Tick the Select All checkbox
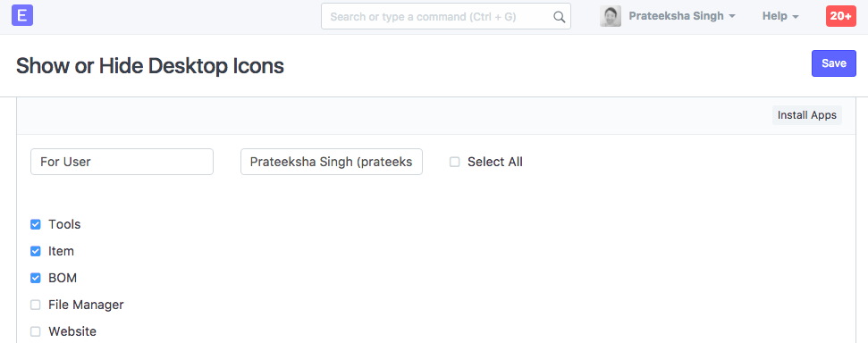The image size is (868, 343). (x=454, y=162)
